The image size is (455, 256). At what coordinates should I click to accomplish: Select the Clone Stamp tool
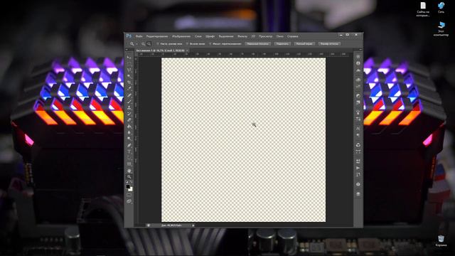coord(129,107)
